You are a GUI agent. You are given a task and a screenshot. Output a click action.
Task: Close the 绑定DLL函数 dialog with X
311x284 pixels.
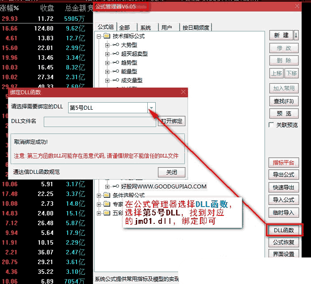[x=183, y=92]
